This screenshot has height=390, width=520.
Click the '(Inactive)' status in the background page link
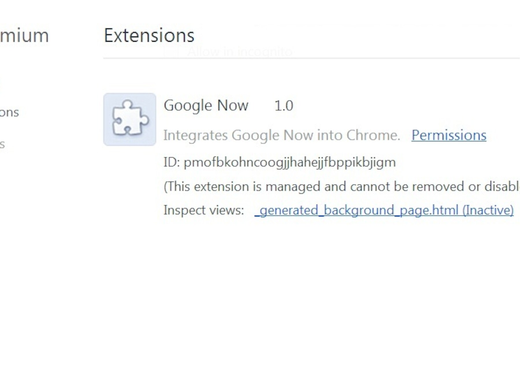click(x=488, y=210)
